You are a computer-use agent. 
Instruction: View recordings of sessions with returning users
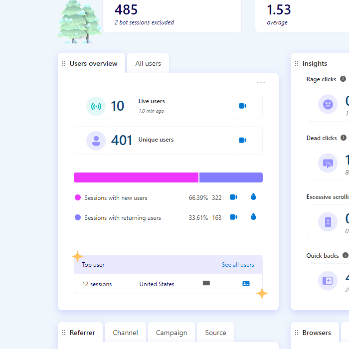[233, 217]
